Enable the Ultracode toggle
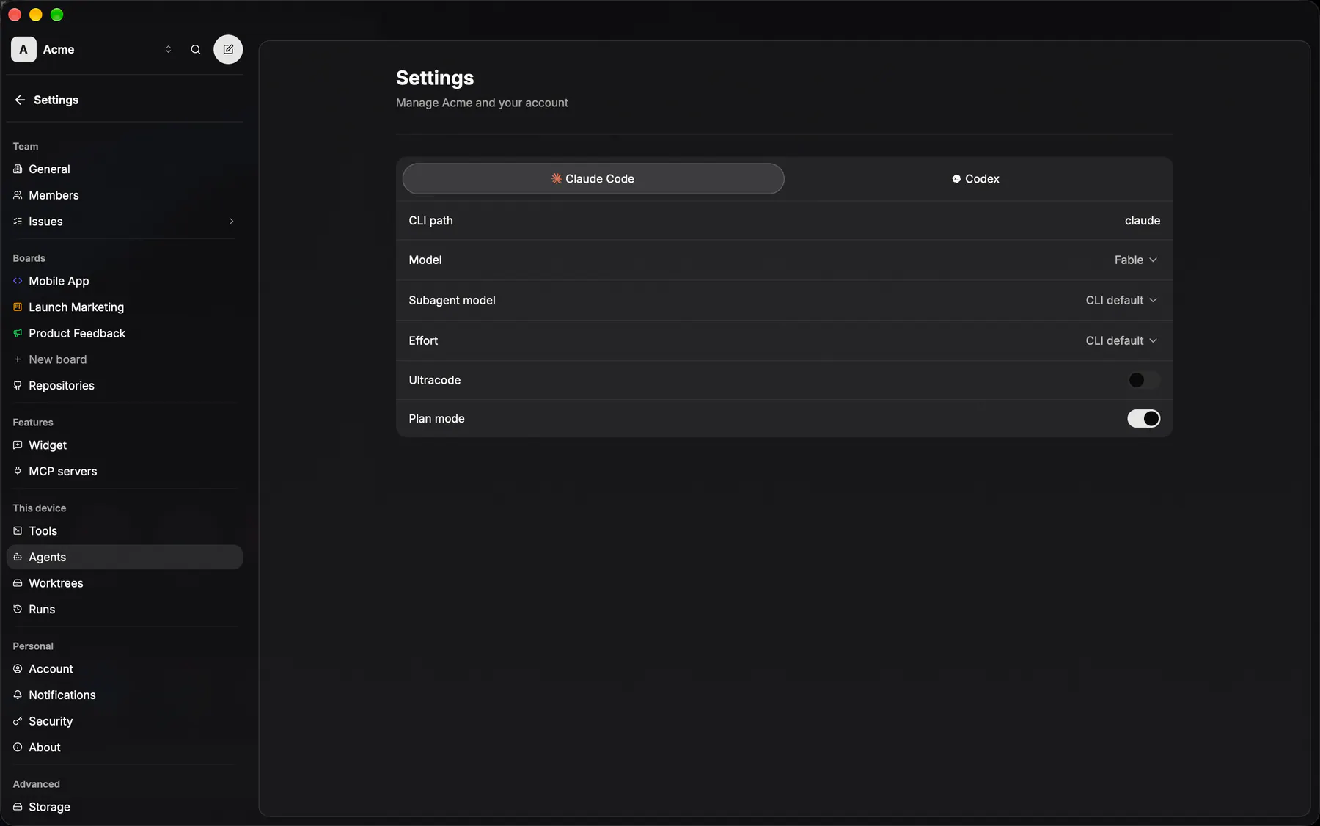The width and height of the screenshot is (1320, 826). (x=1143, y=380)
